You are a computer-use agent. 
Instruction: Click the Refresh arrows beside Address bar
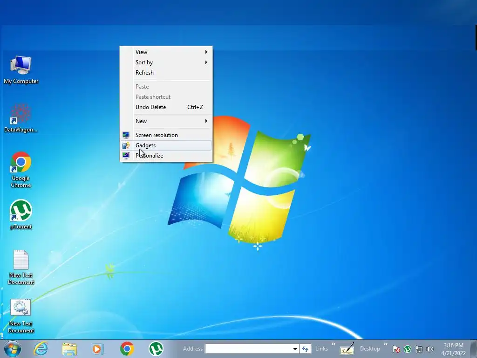pyautogui.click(x=305, y=349)
